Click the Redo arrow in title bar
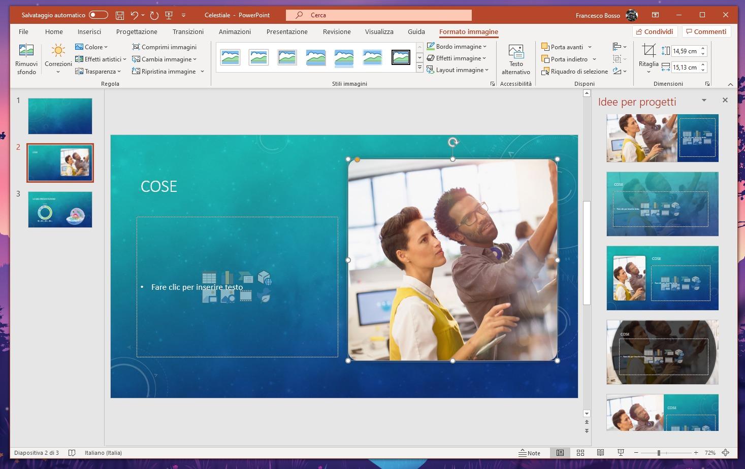The width and height of the screenshot is (745, 469). (x=154, y=15)
